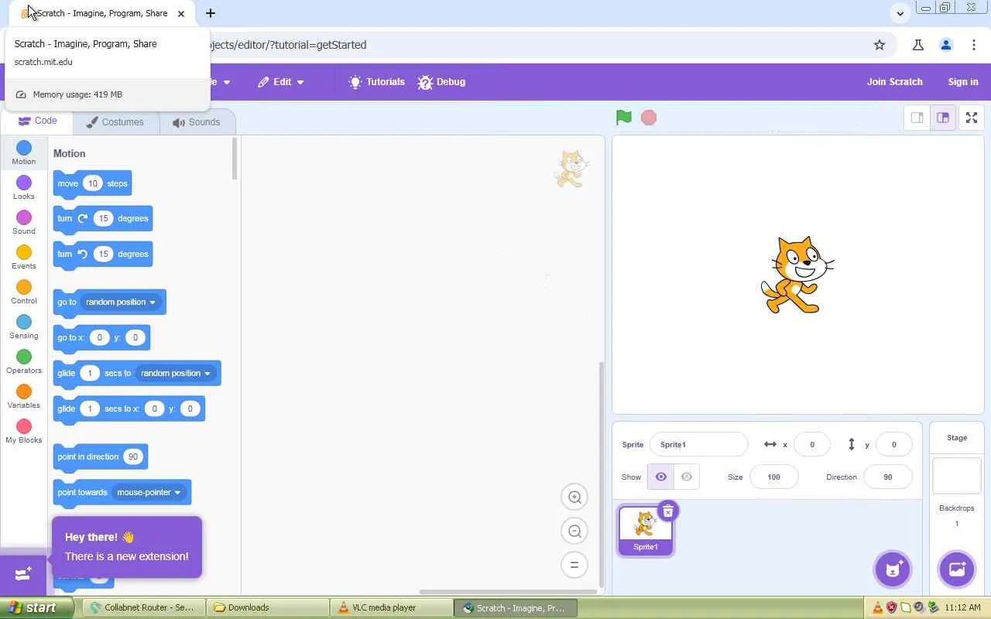This screenshot has height=619, width=991.
Task: Select the Sound block category
Action: tap(24, 222)
